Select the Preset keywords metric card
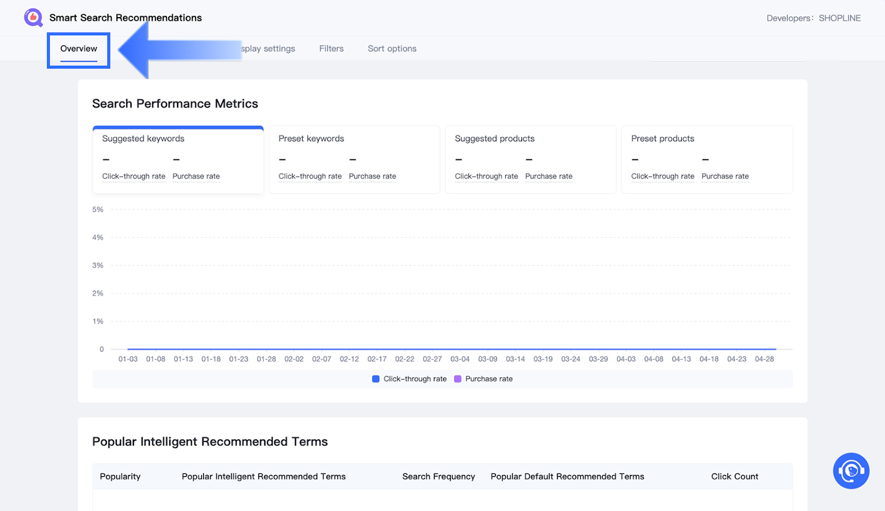885x511 pixels. point(354,159)
